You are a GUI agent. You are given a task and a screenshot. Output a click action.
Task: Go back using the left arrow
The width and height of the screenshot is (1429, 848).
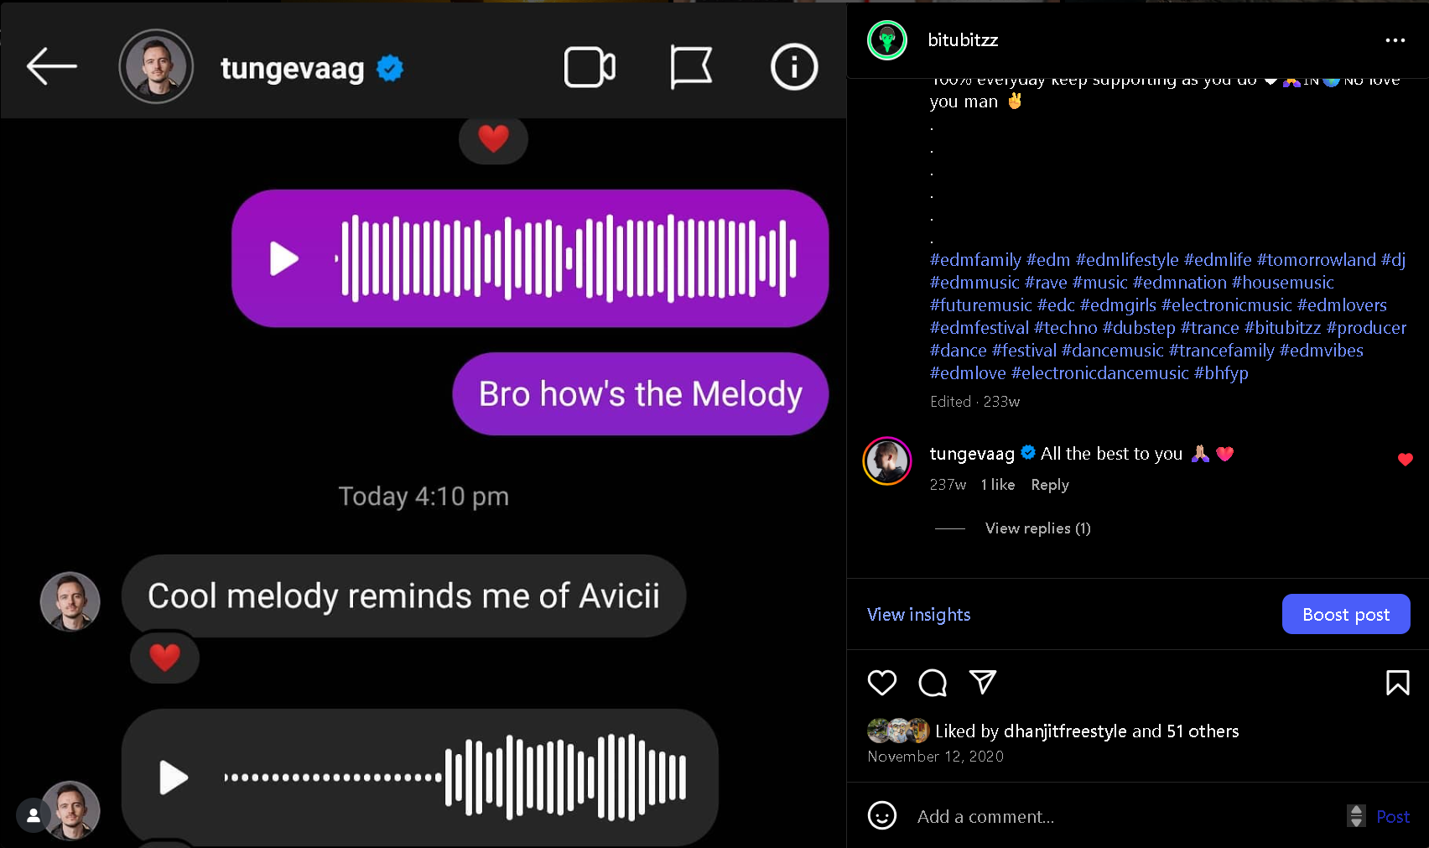tap(51, 66)
